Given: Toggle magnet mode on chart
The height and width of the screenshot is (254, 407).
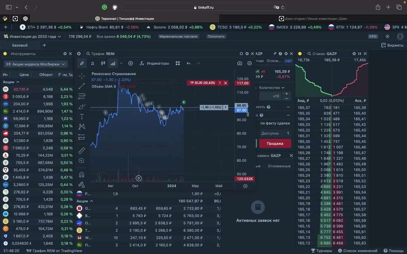Looking at the screenshot, I should (x=81, y=175).
